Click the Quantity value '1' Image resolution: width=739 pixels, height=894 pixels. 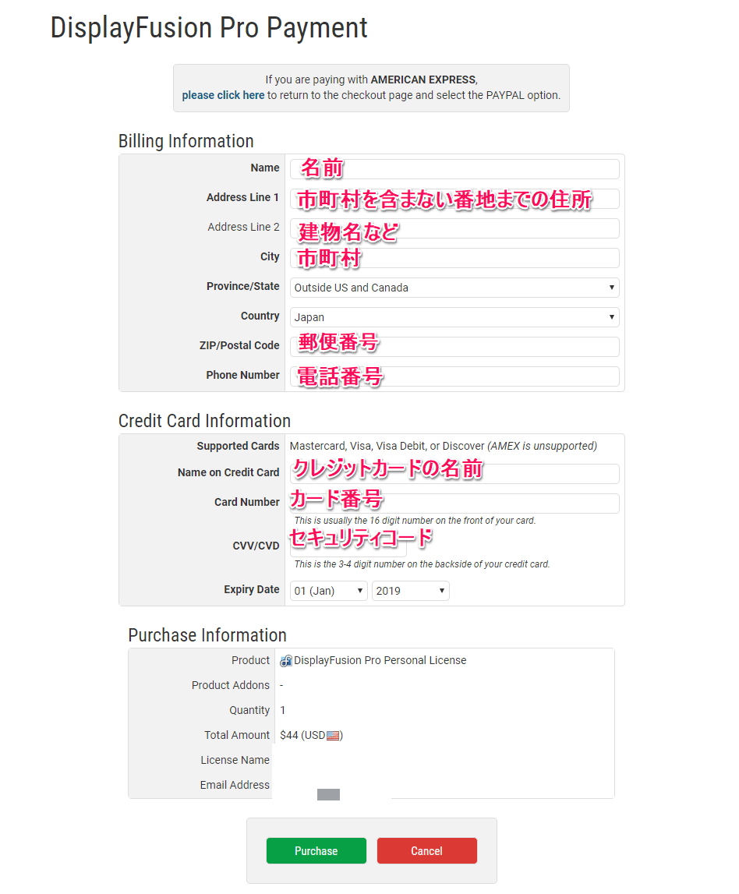pos(283,710)
